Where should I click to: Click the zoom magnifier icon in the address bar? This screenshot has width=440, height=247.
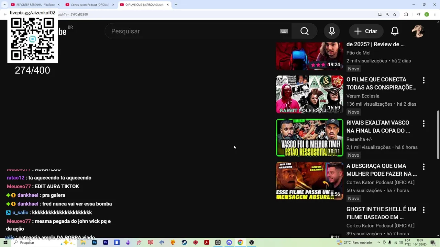click(x=387, y=14)
